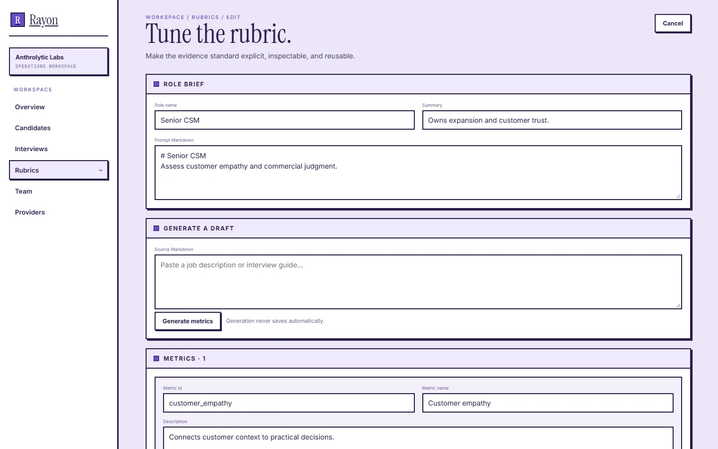Screen dimensions: 718x449
Task: Click the Rayon logo icon
Action: (17, 20)
